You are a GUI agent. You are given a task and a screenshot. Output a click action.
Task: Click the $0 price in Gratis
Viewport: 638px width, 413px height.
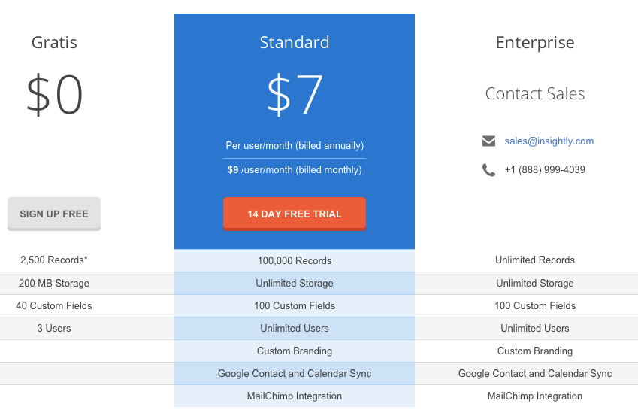(x=54, y=96)
